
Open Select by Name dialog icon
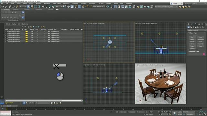[32, 6]
